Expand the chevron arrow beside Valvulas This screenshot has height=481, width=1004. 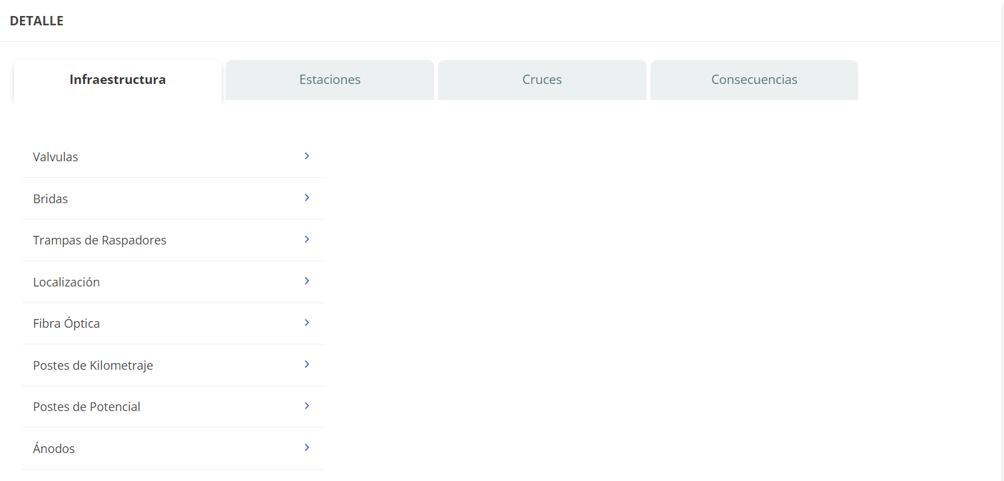(307, 156)
